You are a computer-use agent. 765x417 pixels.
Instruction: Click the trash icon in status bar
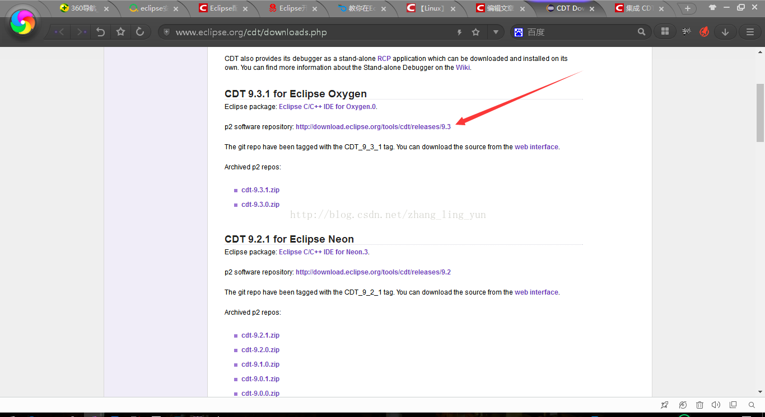[x=700, y=405]
